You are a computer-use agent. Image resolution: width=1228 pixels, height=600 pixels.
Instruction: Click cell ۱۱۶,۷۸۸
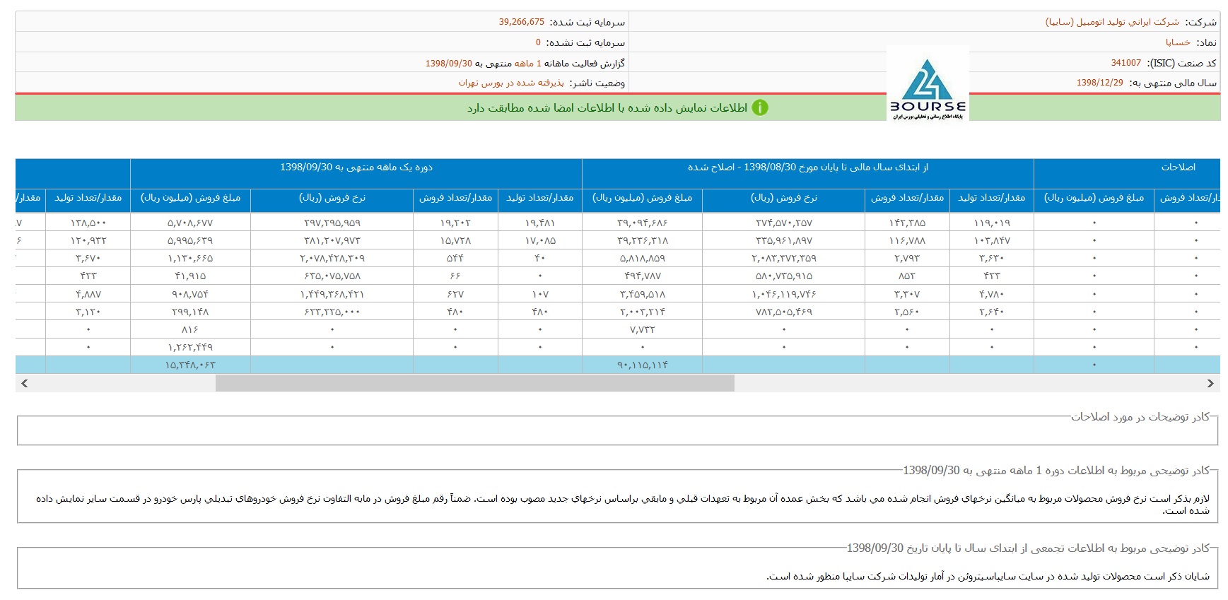point(907,240)
